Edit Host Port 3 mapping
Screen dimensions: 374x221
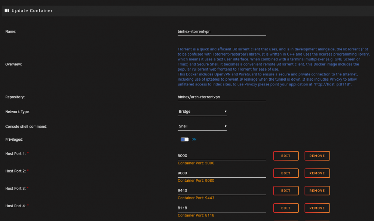(x=286, y=190)
